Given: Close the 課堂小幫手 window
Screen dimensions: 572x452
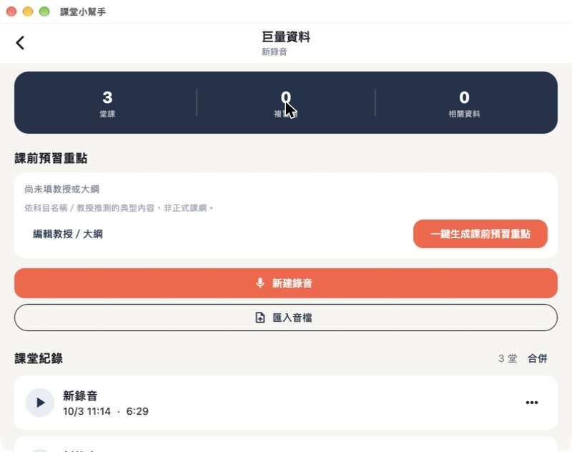Looking at the screenshot, I should coord(11,11).
